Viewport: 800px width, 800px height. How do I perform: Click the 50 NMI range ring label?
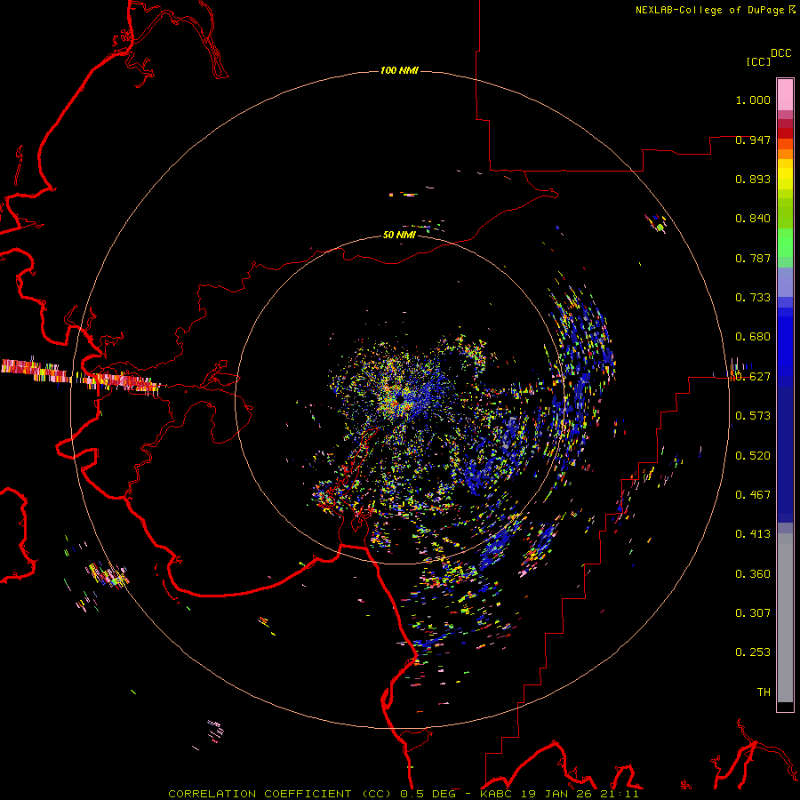(x=399, y=236)
